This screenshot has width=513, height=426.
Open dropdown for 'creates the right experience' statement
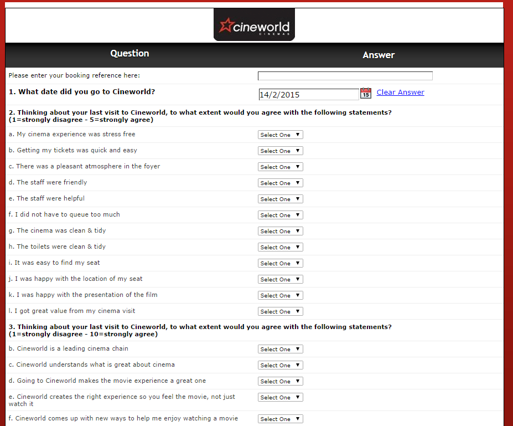pos(281,397)
